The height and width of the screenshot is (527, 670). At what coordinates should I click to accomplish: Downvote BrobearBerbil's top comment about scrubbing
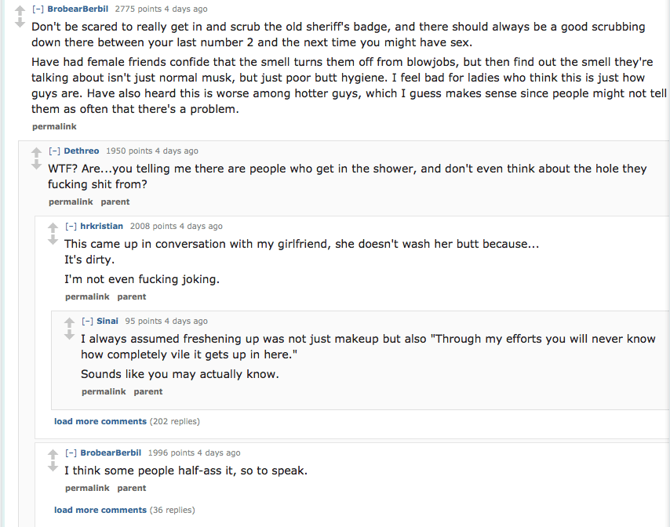point(20,24)
